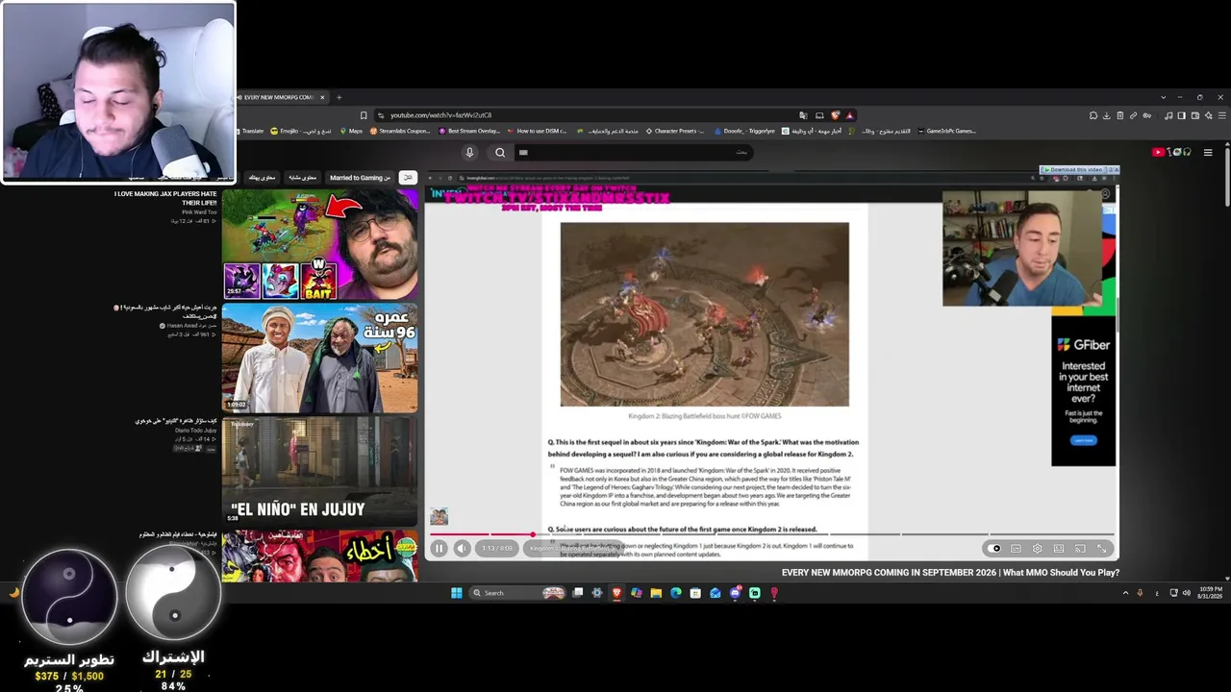This screenshot has height=692, width=1231.
Task: Open 'I LOVE MAKING JAX PLAYERS' video title
Action: [165, 198]
